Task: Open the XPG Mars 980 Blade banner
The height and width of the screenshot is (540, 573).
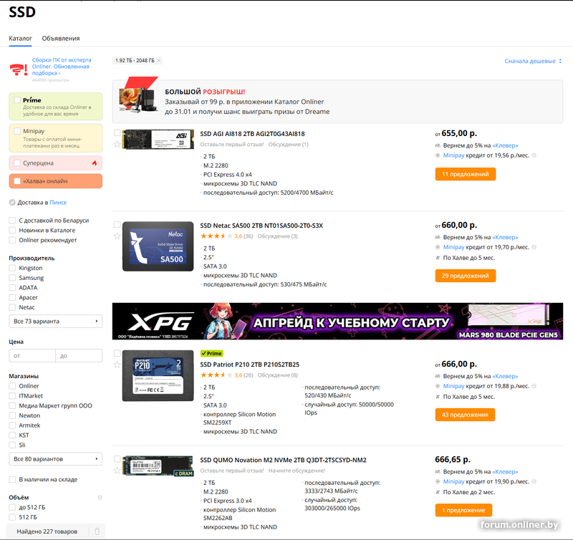Action: coord(337,321)
